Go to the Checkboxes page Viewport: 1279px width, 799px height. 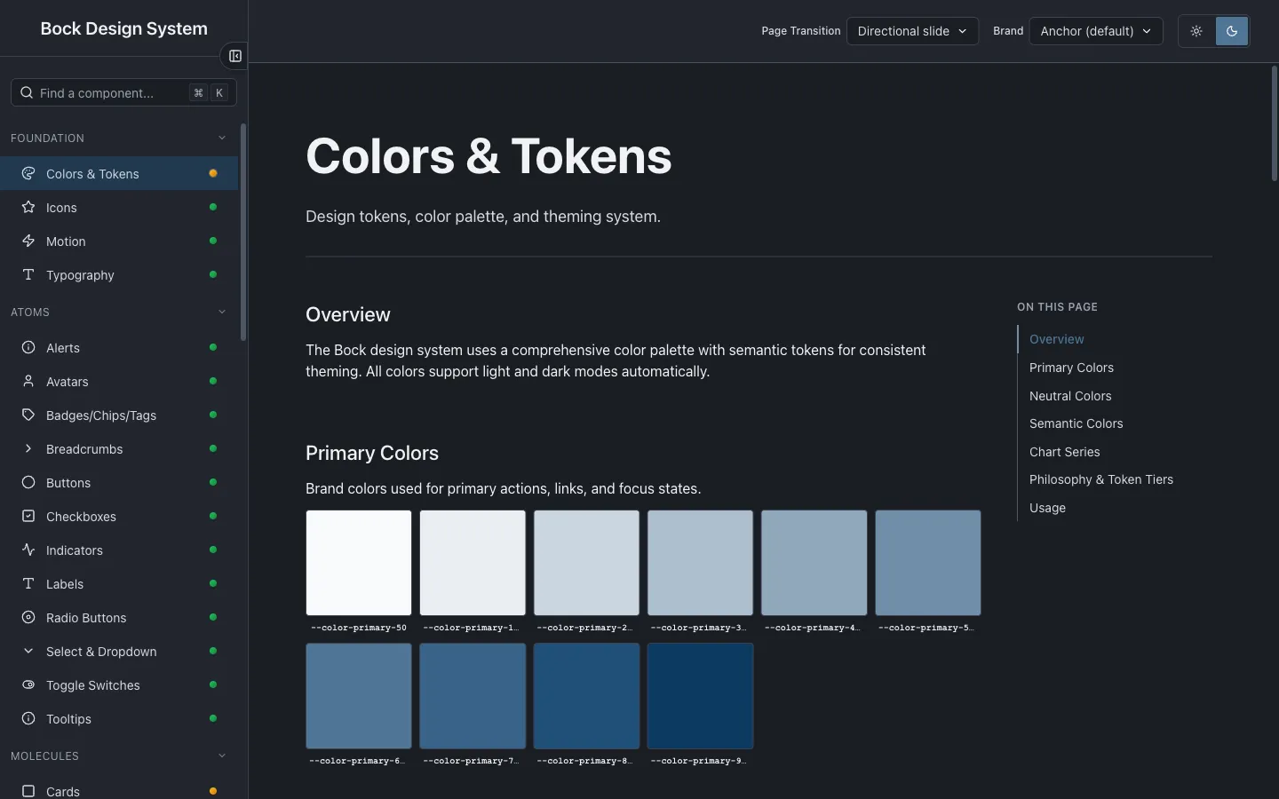[119, 516]
